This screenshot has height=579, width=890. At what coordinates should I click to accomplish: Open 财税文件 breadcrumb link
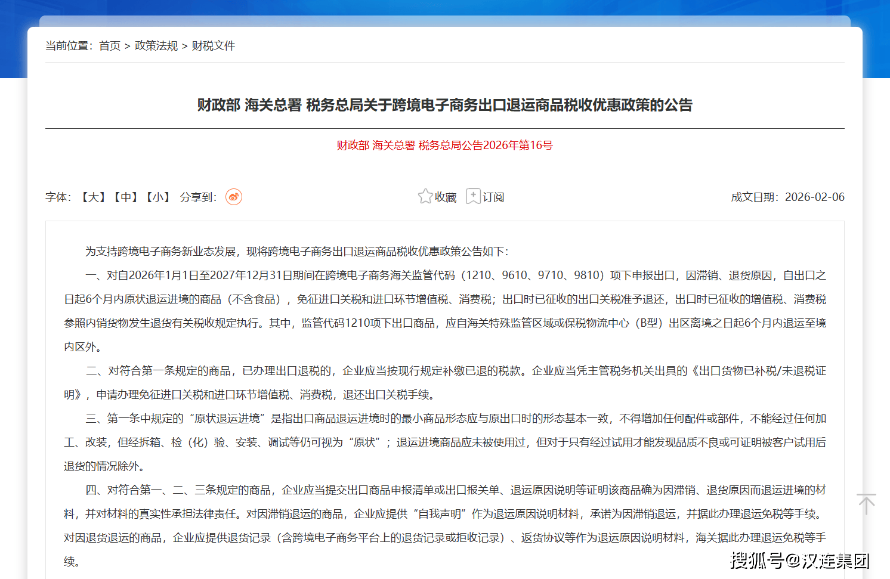[214, 46]
